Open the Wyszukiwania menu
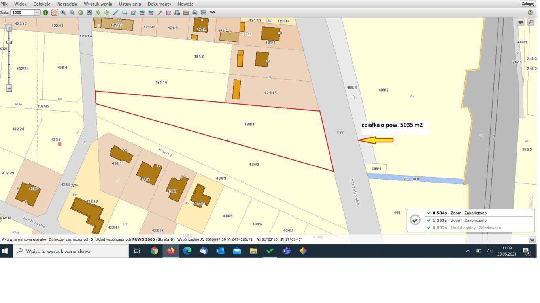Image resolution: width=540 pixels, height=303 pixels. tap(98, 4)
